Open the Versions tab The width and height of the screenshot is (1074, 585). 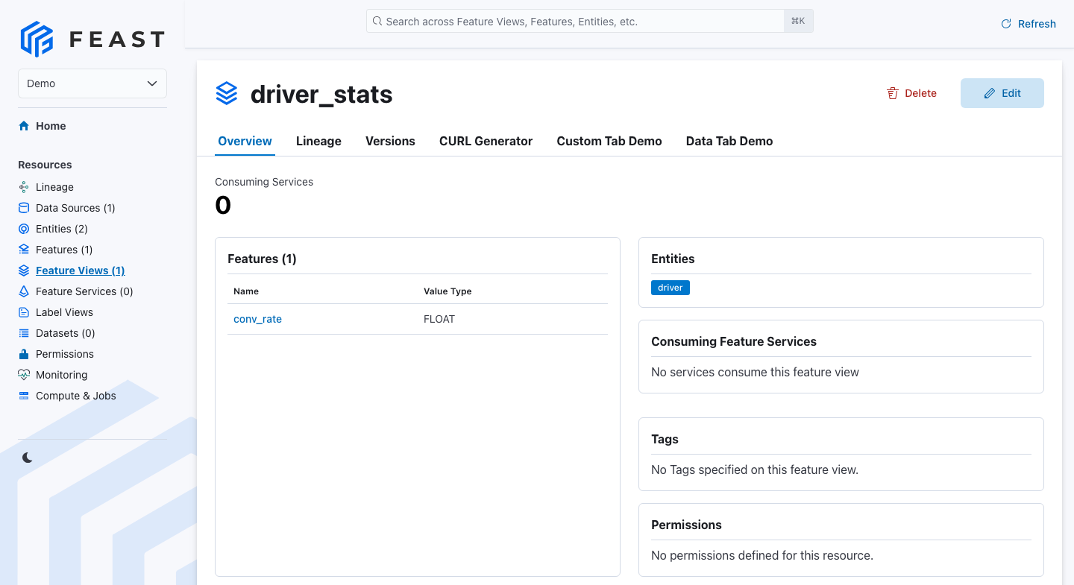(x=390, y=141)
